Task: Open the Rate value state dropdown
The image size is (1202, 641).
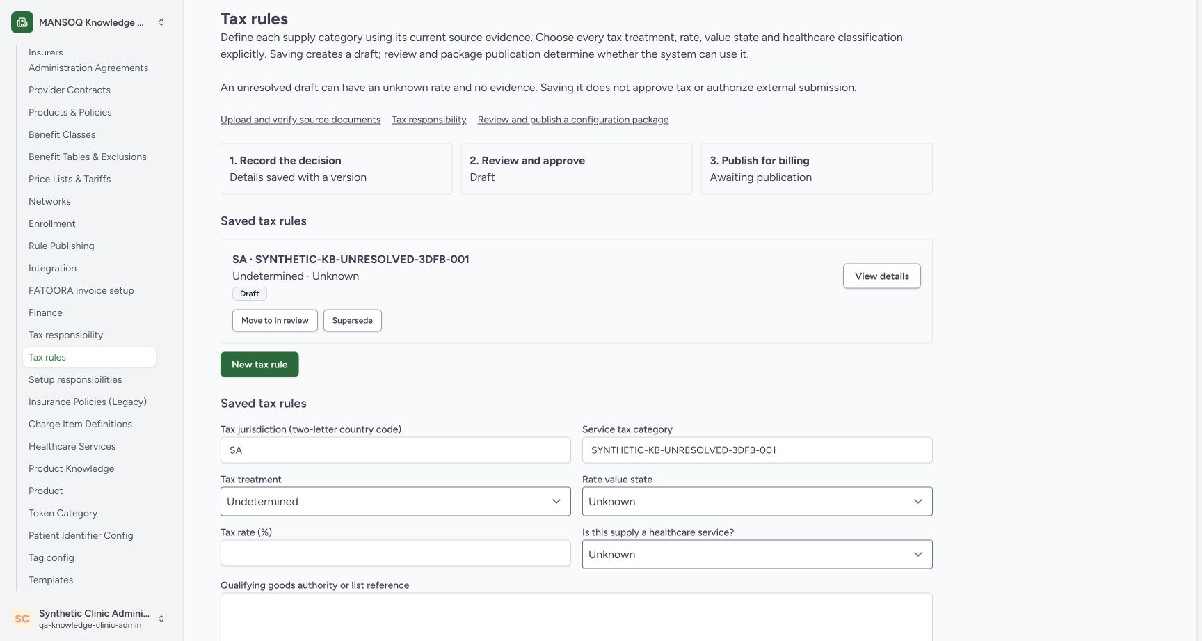Action: click(x=757, y=501)
